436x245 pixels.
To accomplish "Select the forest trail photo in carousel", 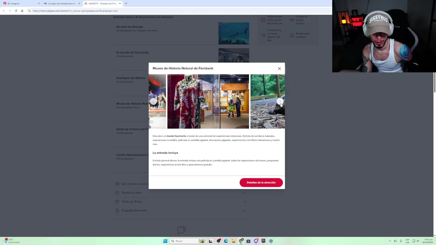I will 267,101.
